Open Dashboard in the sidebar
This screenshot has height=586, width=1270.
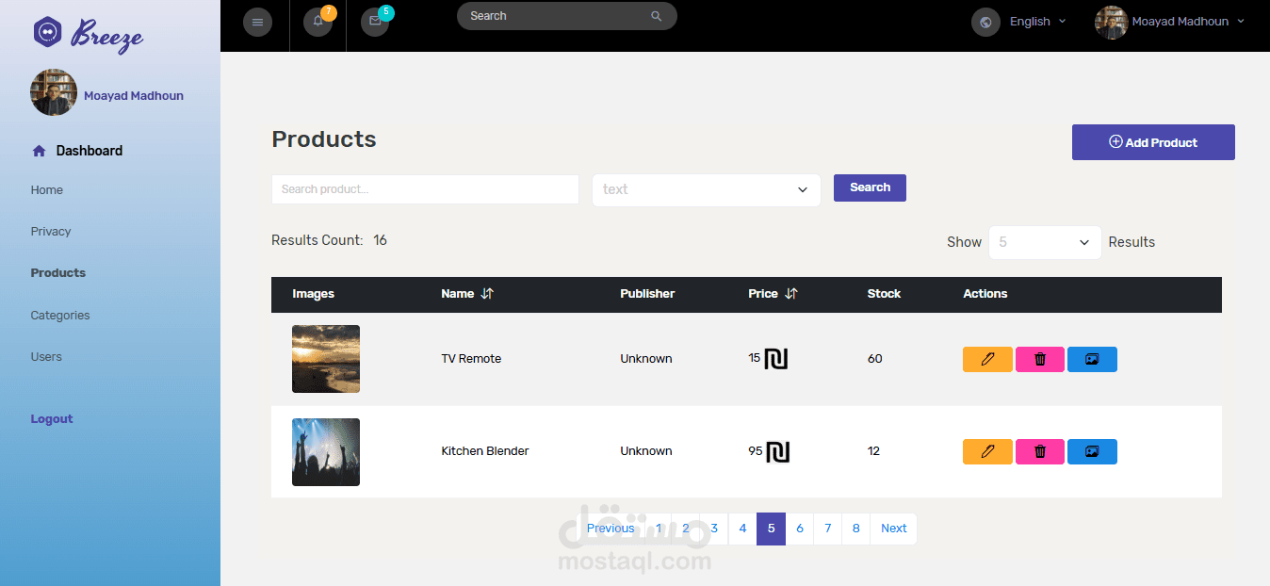pyautogui.click(x=90, y=151)
